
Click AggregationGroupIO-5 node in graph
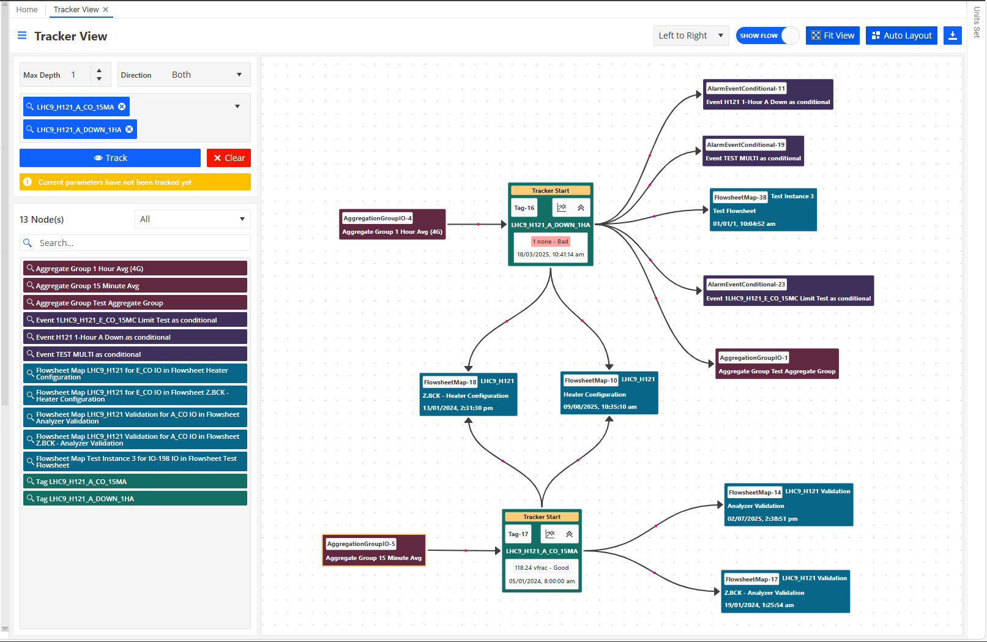tap(374, 550)
